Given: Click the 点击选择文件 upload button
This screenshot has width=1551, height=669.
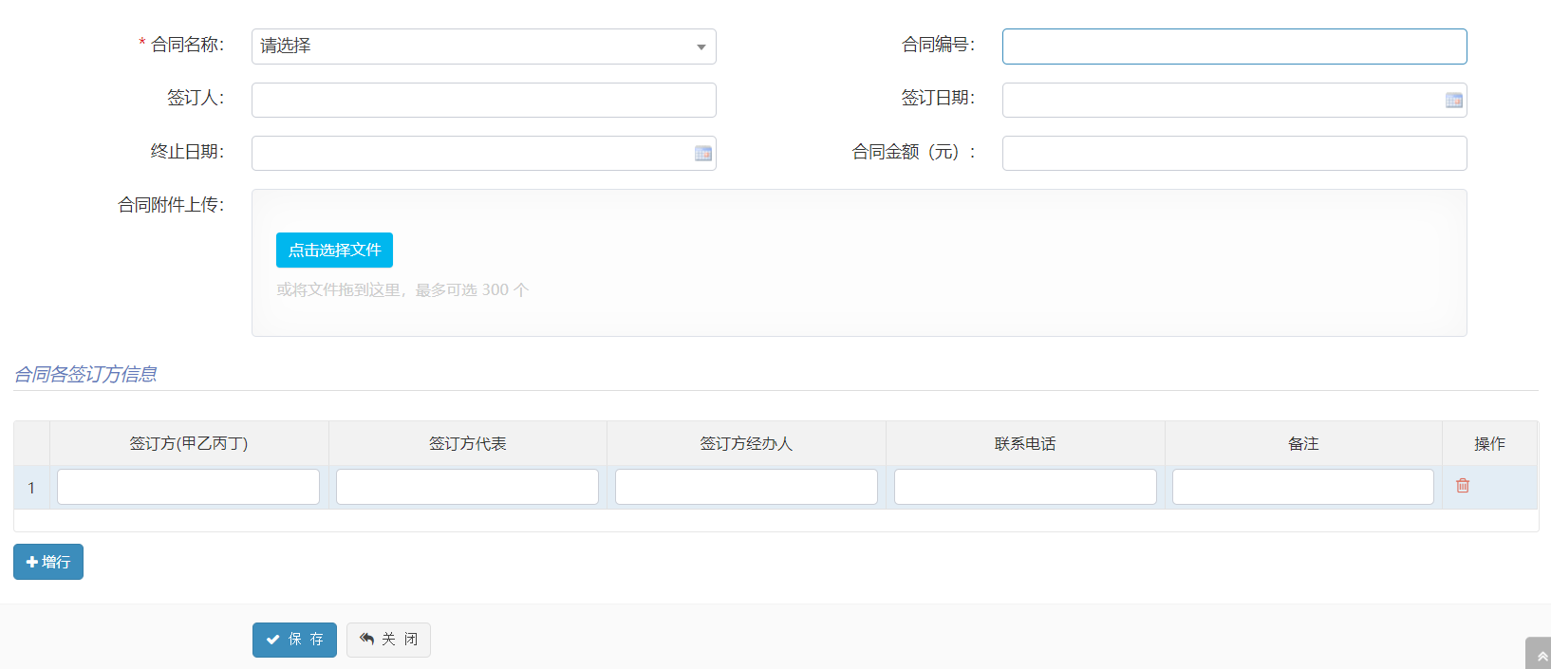Looking at the screenshot, I should coord(334,251).
